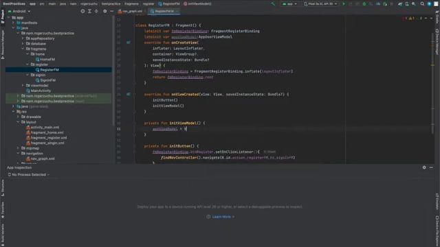Switch to nav_graph.xml editor tab
This screenshot has height=247, width=440.
pos(130,11)
